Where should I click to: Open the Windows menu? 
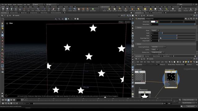tap(20, 5)
